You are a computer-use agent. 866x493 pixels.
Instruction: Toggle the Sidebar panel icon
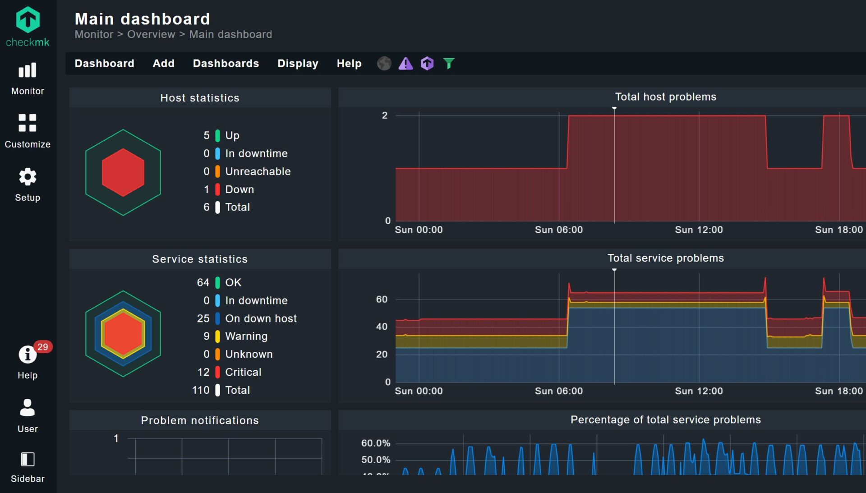click(28, 460)
